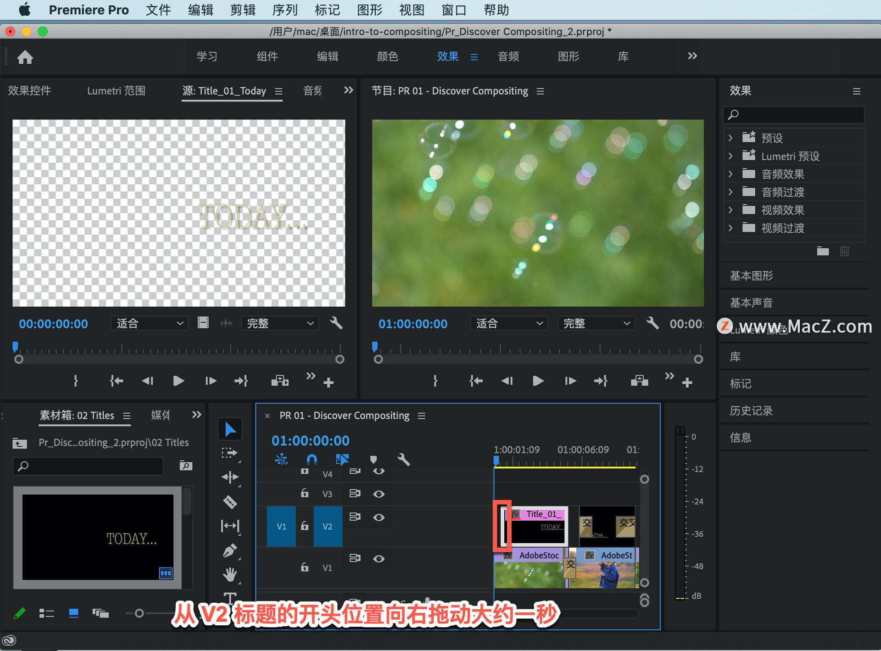
Task: Toggle V1 track output eye
Action: (379, 559)
